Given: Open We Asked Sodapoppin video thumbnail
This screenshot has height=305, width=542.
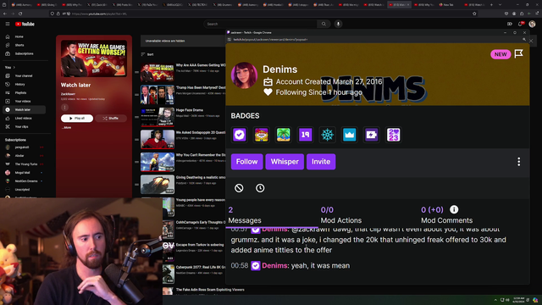Looking at the screenshot, I should pos(158,139).
